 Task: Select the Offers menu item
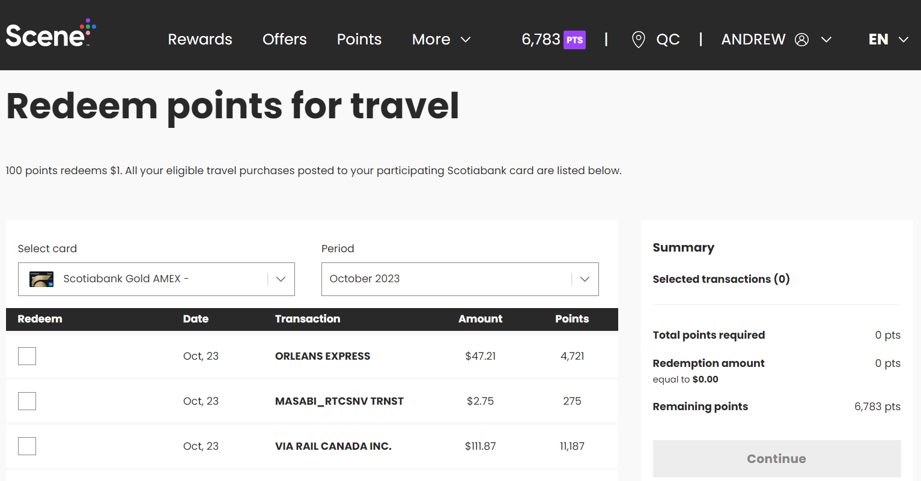pos(284,39)
